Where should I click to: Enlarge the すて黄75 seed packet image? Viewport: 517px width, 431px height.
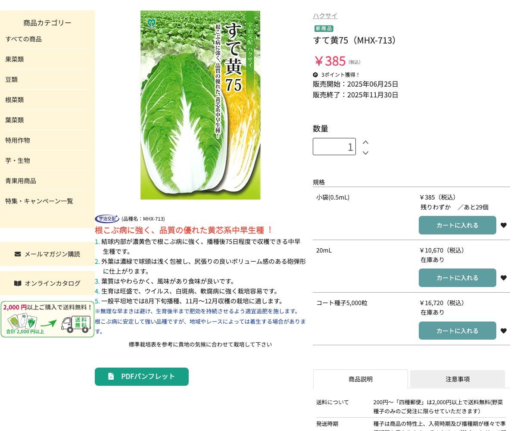[200, 105]
